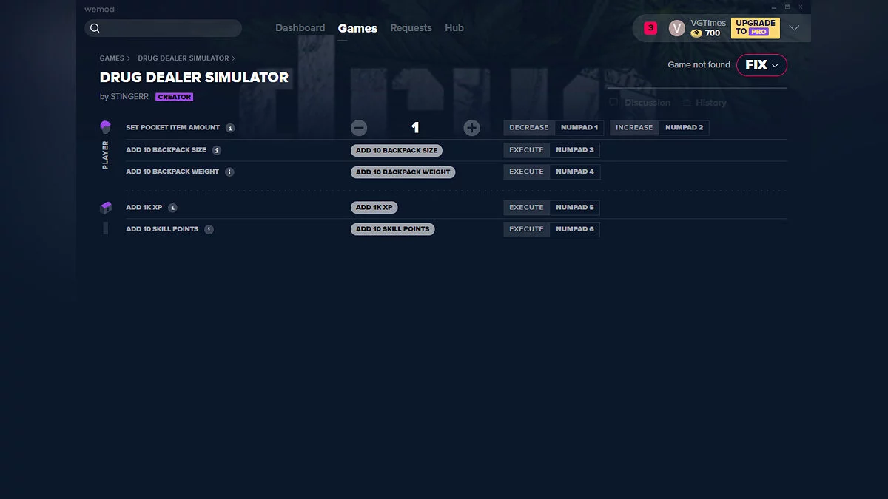Maximize the WeMod window
This screenshot has height=499, width=888.
pyautogui.click(x=788, y=7)
